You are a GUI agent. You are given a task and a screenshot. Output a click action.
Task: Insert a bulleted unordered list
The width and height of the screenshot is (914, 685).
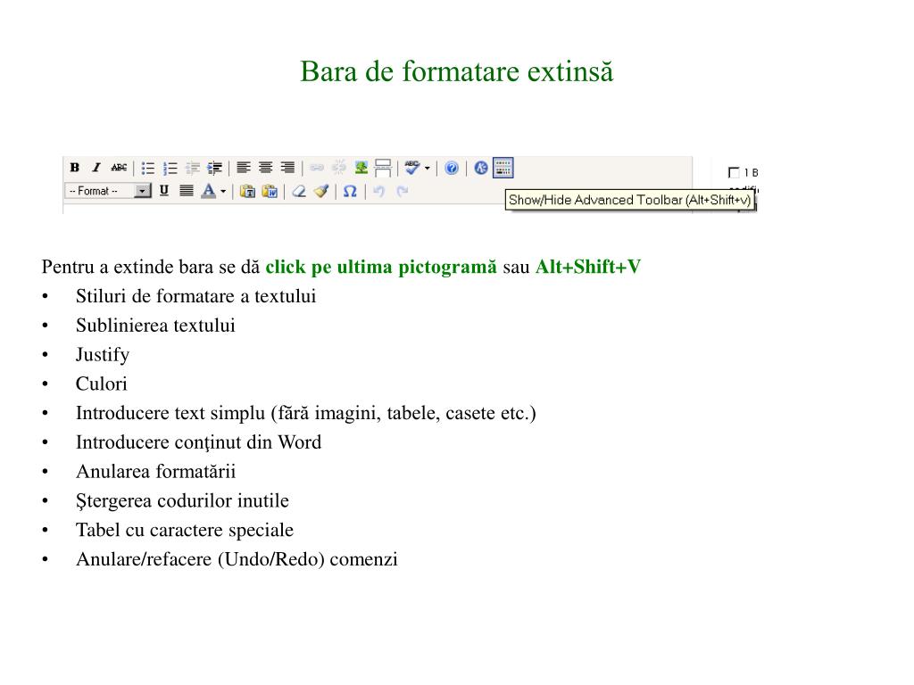(x=148, y=169)
